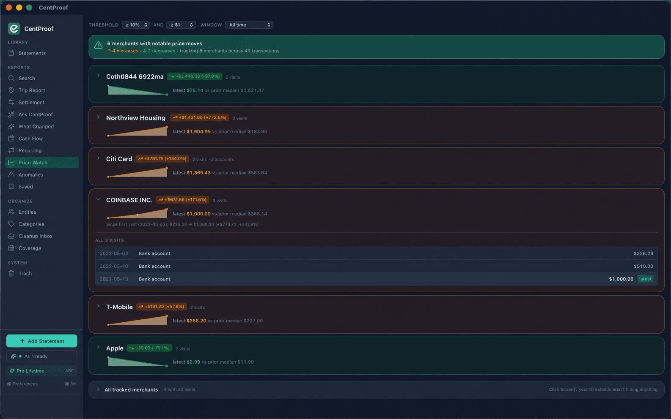
Task: Open Cleanup Inbox in sidebar
Action: (x=41, y=236)
